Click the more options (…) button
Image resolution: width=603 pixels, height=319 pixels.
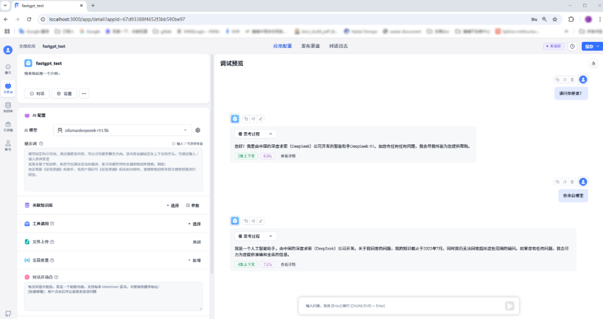pyautogui.click(x=84, y=93)
